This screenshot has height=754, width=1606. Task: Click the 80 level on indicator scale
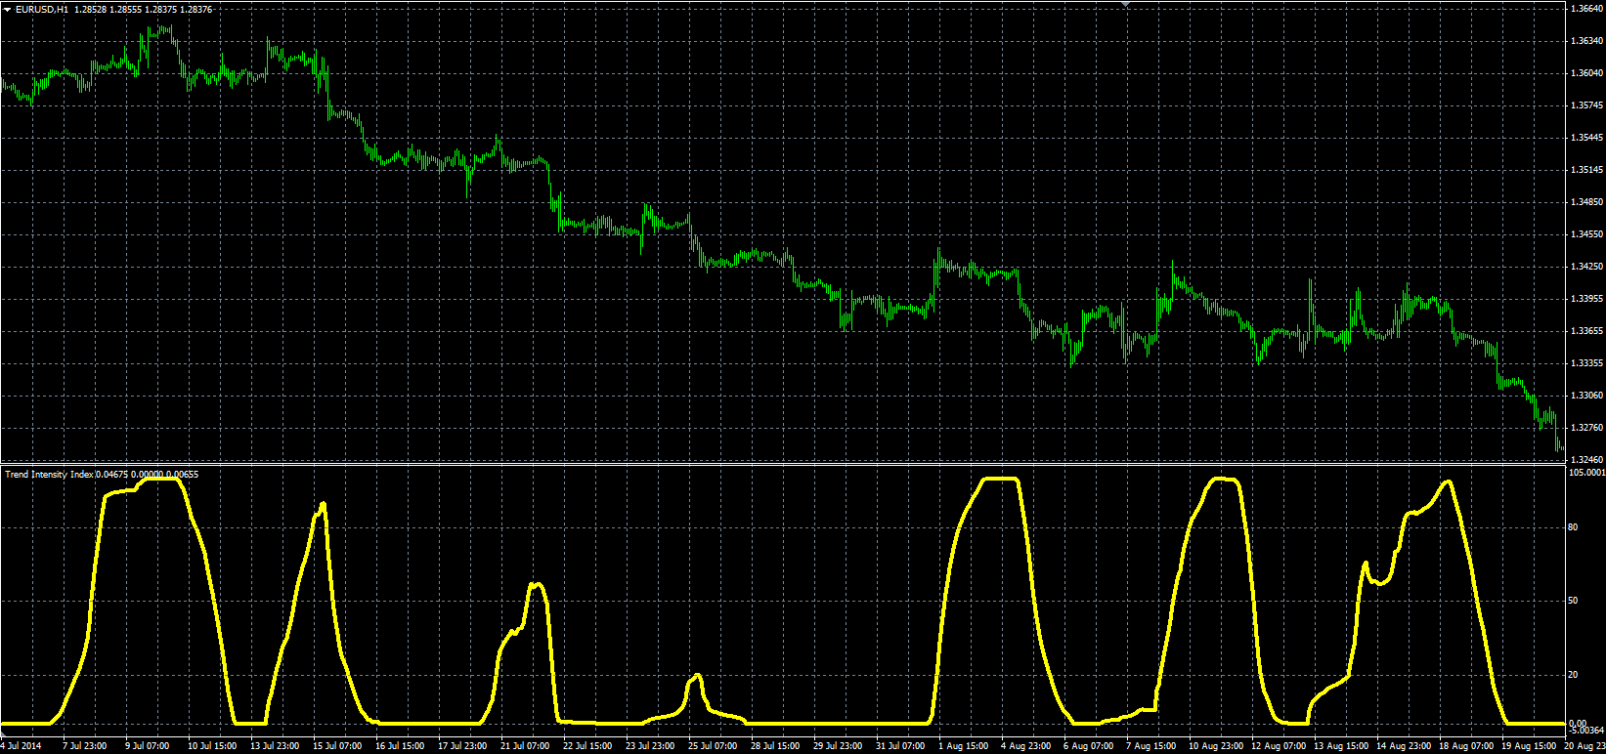(1573, 527)
